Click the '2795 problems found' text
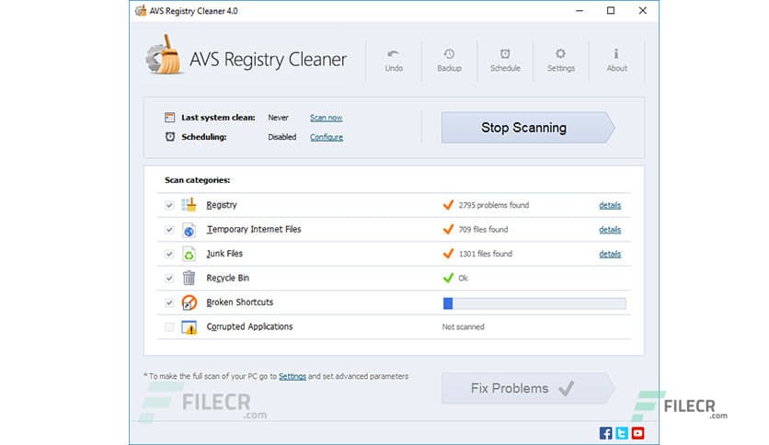The image size is (769, 445). [493, 205]
